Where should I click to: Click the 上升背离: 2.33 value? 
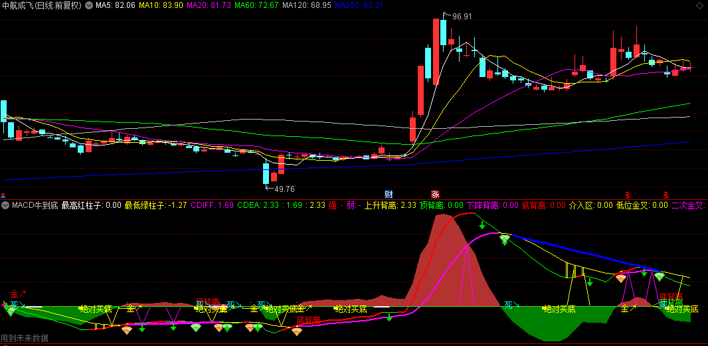click(x=391, y=206)
